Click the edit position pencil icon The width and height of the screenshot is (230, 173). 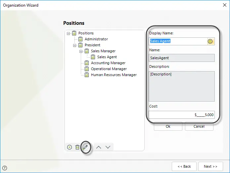(x=85, y=147)
